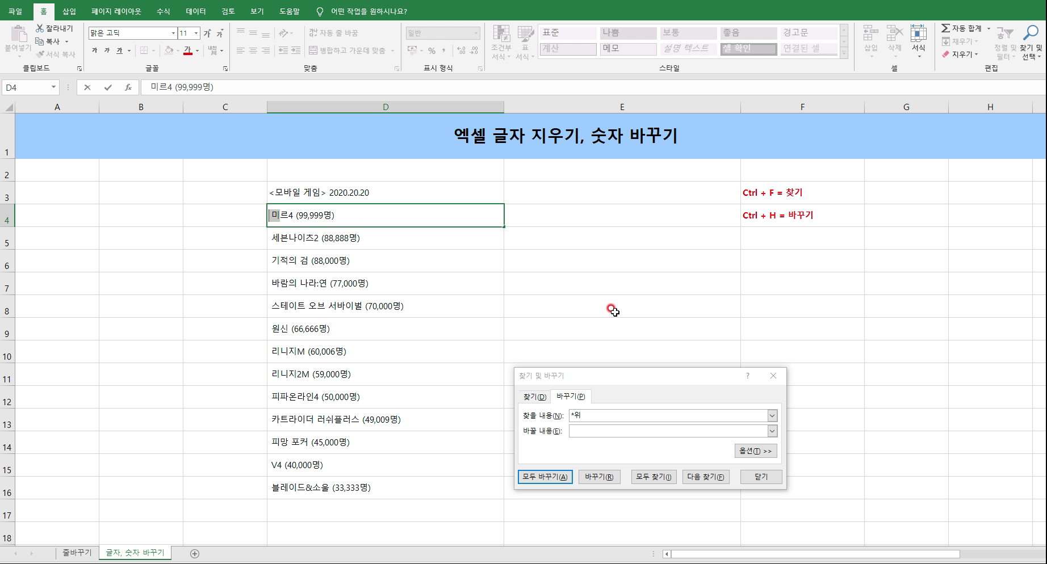Click 모두 바꾸기 replace all button
The width and height of the screenshot is (1047, 564).
545,477
